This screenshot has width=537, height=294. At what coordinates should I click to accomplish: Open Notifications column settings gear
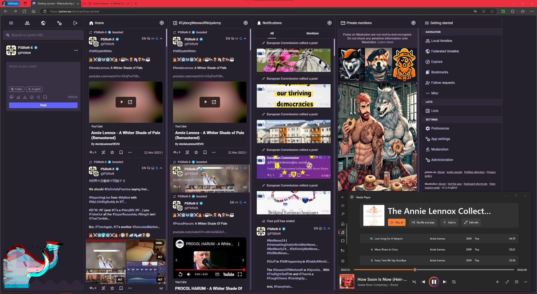click(329, 23)
